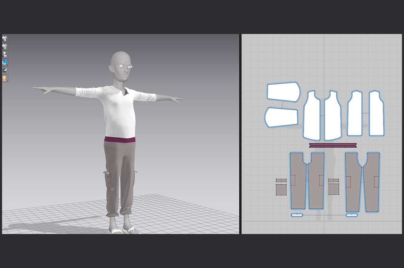Select the right white cuff pattern piece
The image size is (404, 268).
352,215
